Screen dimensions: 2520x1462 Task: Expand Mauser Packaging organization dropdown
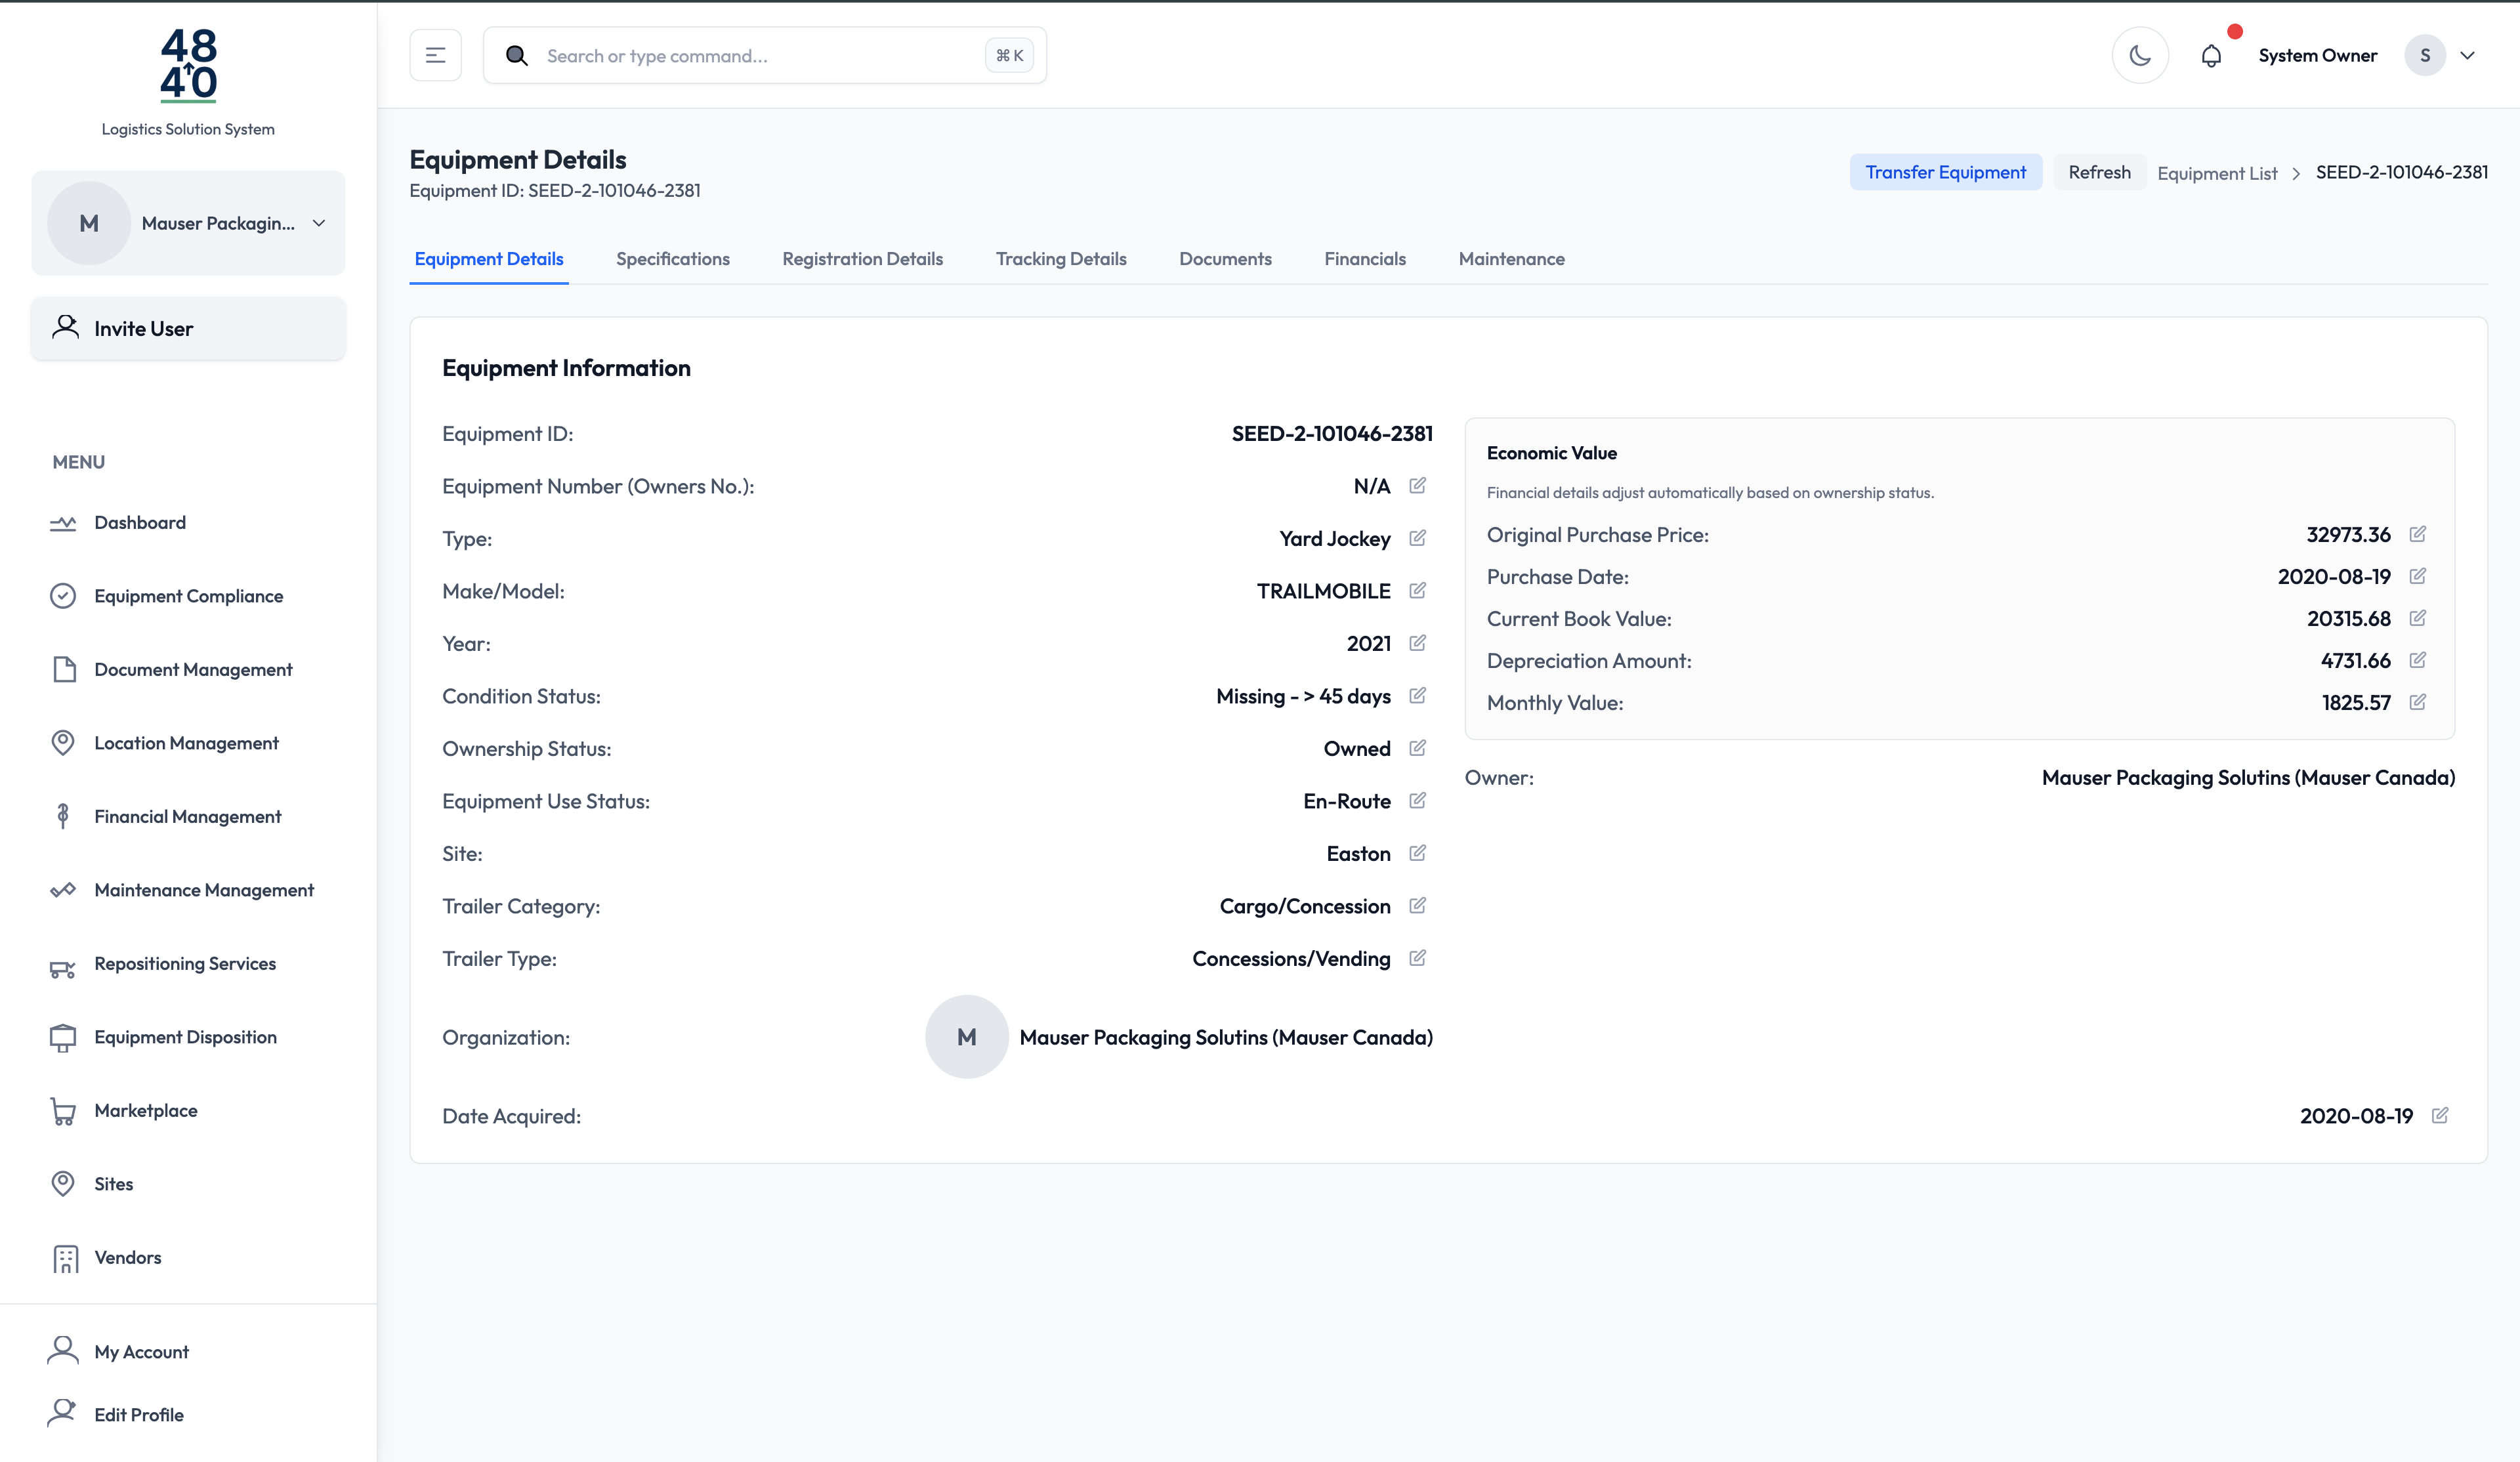coord(318,223)
